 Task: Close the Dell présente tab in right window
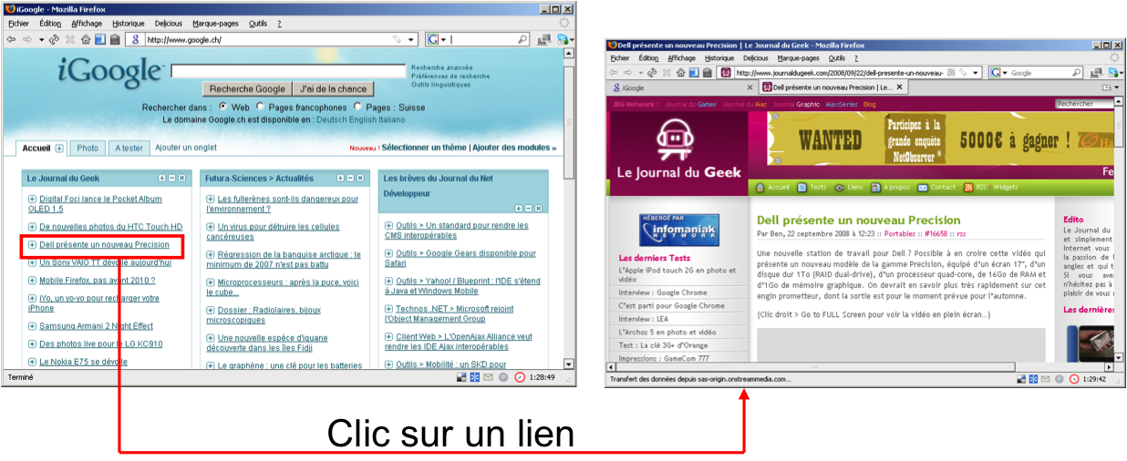pyautogui.click(x=899, y=88)
